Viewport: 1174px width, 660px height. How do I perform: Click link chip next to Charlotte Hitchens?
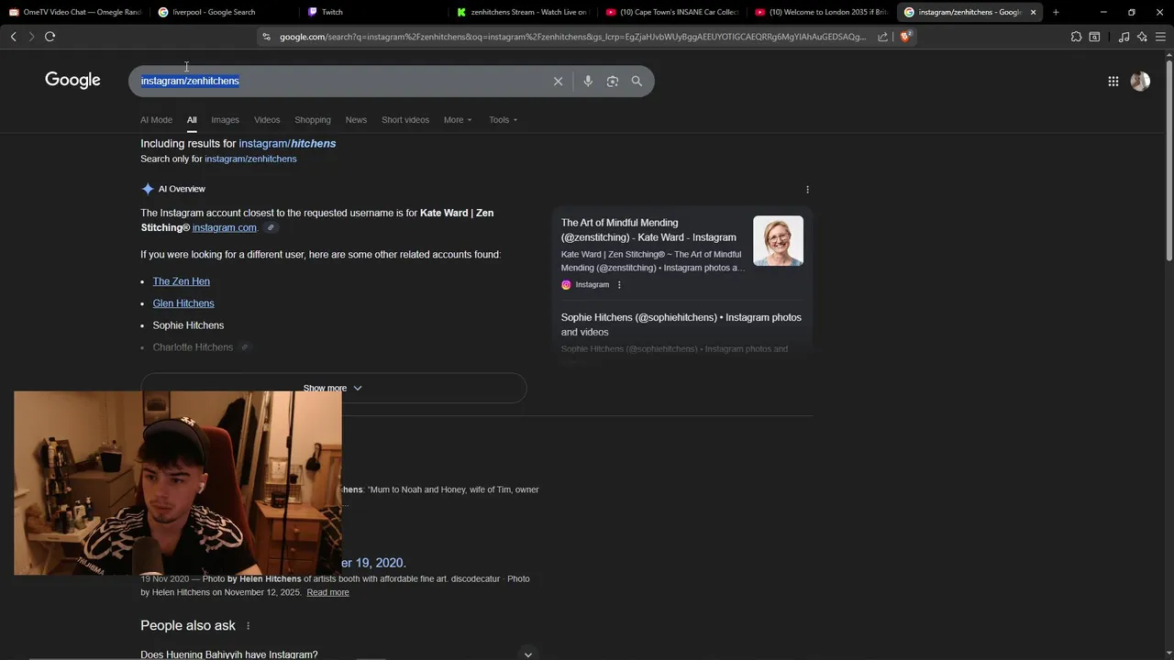[x=244, y=347]
